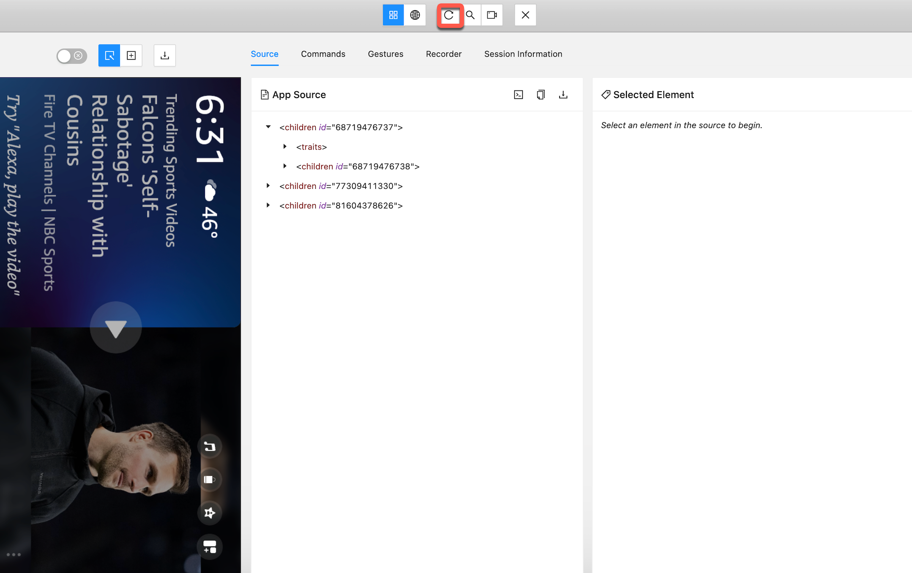Image resolution: width=912 pixels, height=573 pixels.
Task: Expand children node 81604378626
Action: point(269,205)
